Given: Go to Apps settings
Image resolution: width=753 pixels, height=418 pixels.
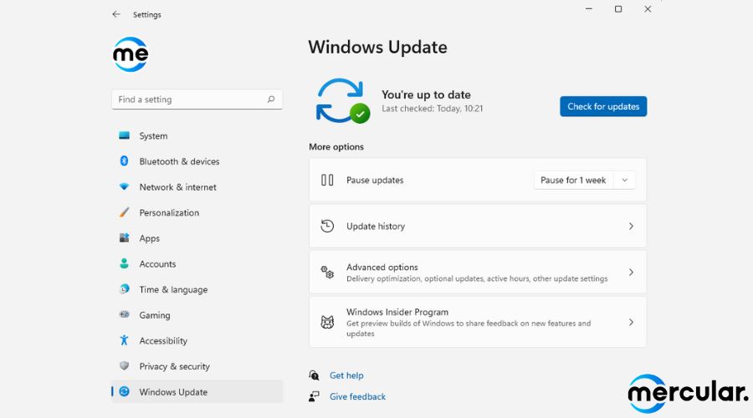Looking at the screenshot, I should (x=197, y=238).
